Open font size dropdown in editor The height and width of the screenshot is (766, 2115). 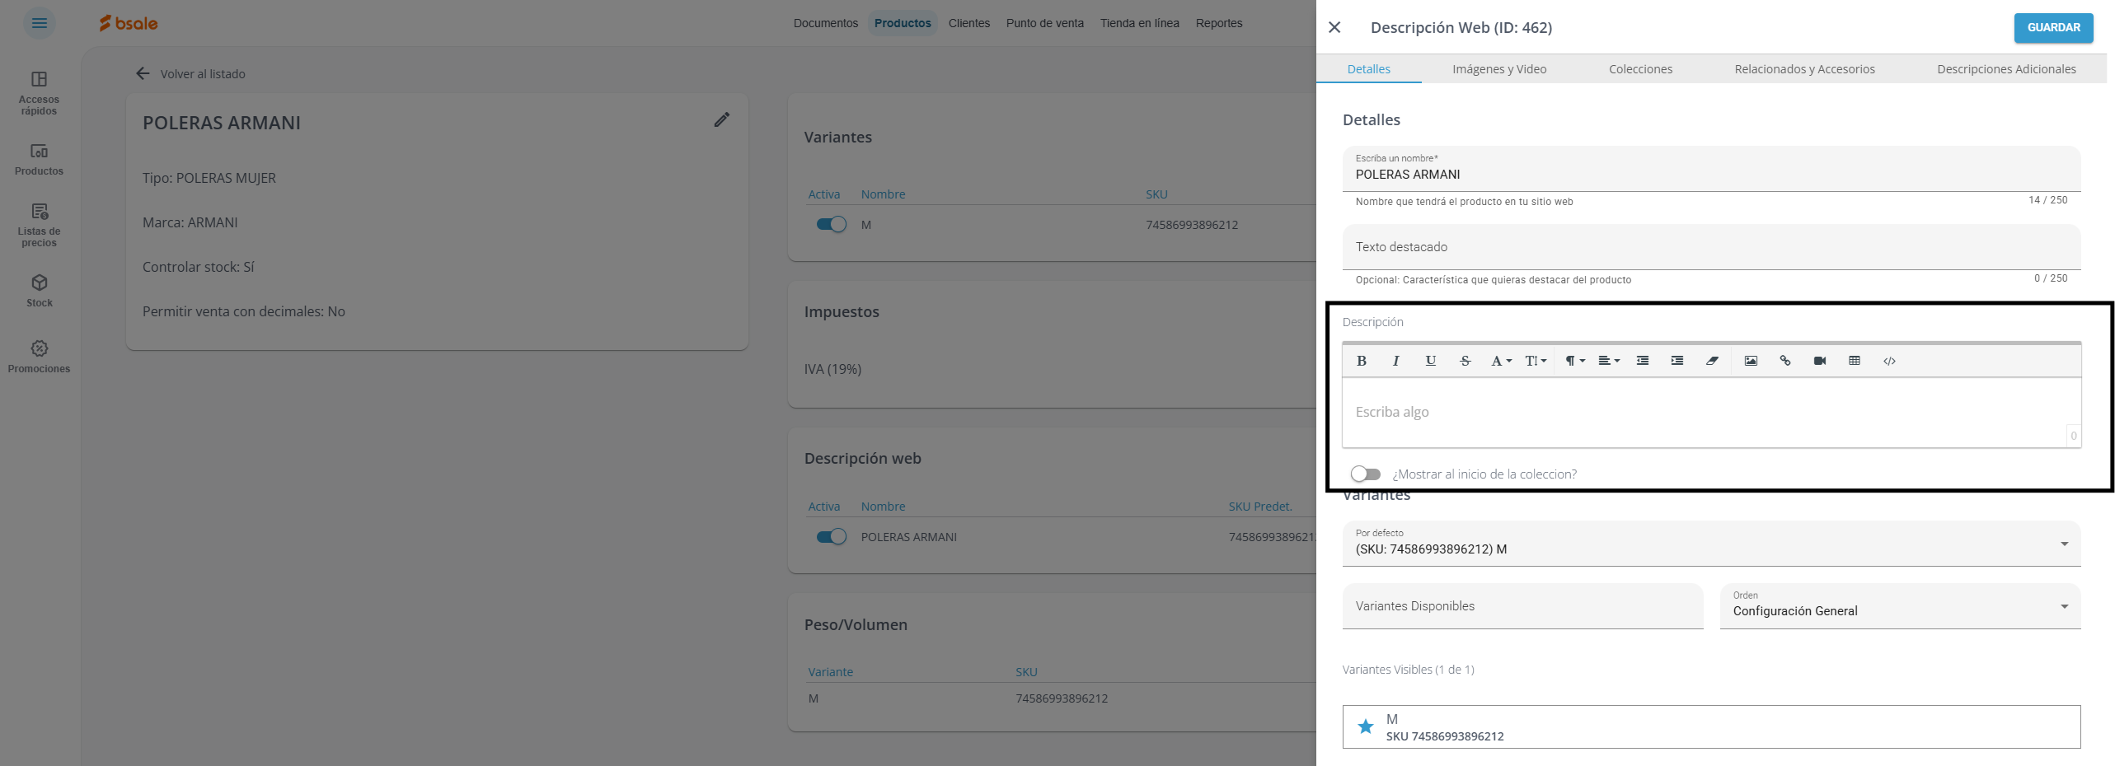point(1536,361)
